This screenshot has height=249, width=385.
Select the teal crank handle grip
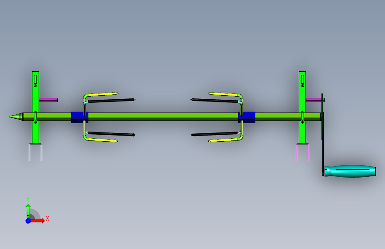click(350, 171)
